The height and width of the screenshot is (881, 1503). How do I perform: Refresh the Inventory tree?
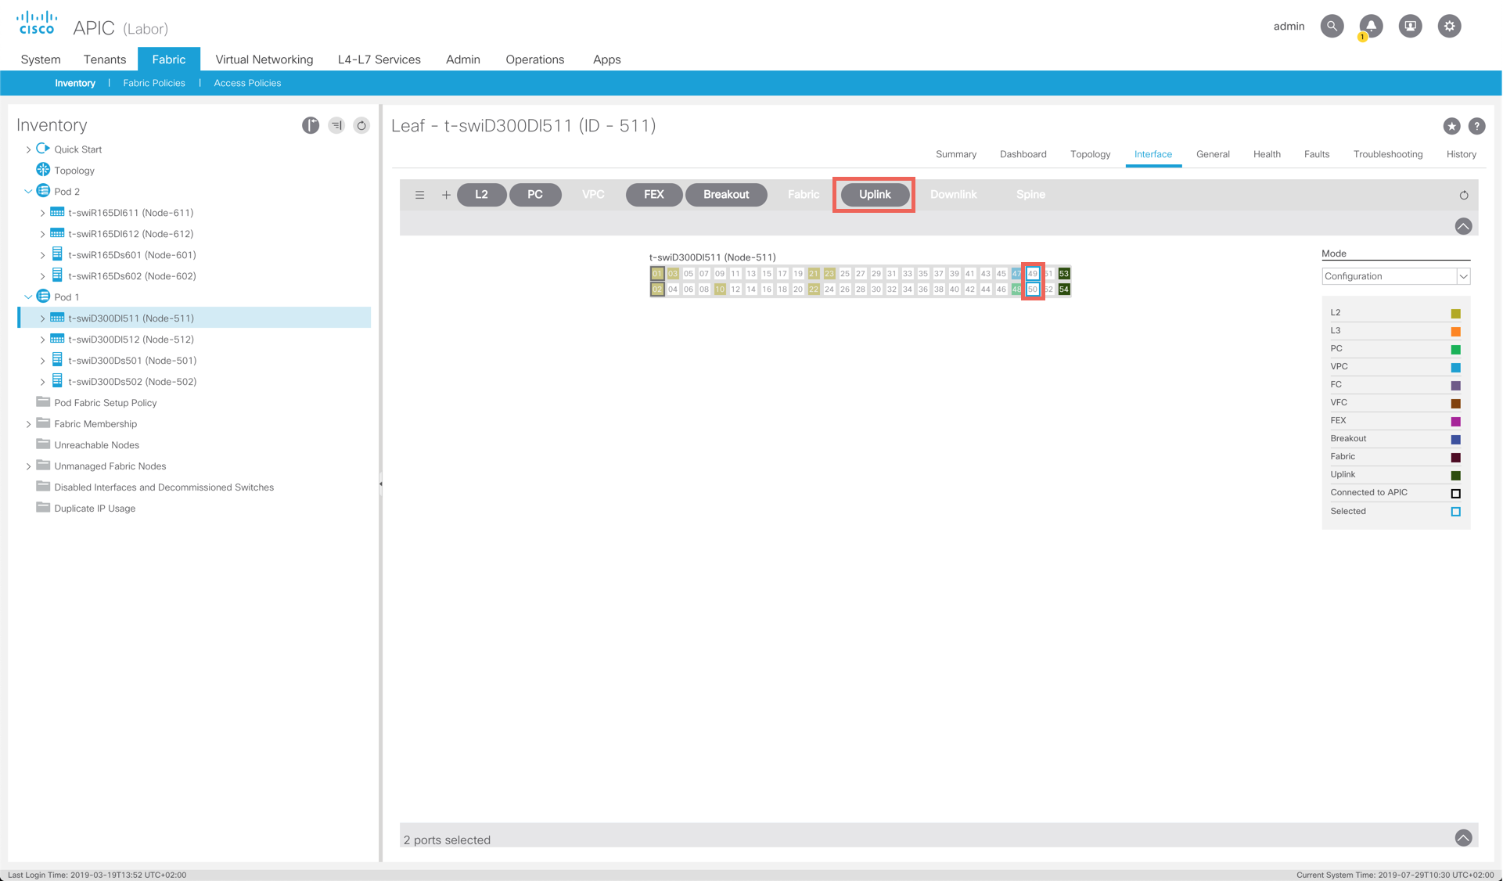point(361,125)
